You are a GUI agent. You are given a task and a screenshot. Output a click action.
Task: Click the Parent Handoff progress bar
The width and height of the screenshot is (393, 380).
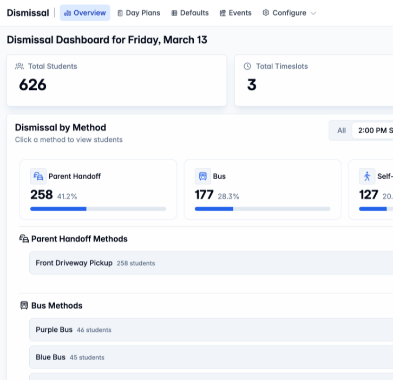click(x=99, y=209)
